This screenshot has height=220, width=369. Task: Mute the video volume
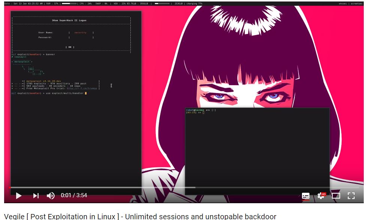(x=51, y=195)
